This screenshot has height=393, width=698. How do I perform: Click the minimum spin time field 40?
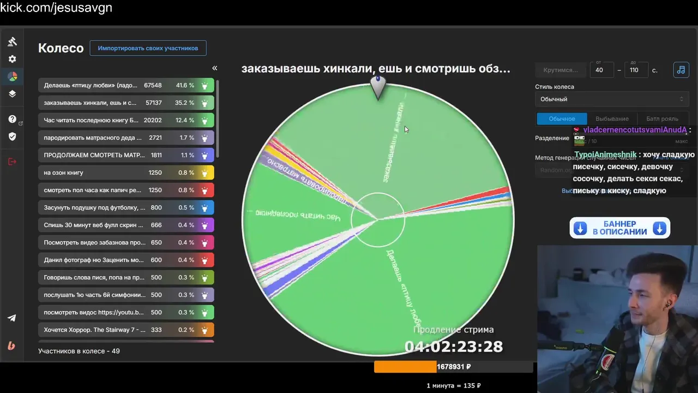[x=601, y=70]
